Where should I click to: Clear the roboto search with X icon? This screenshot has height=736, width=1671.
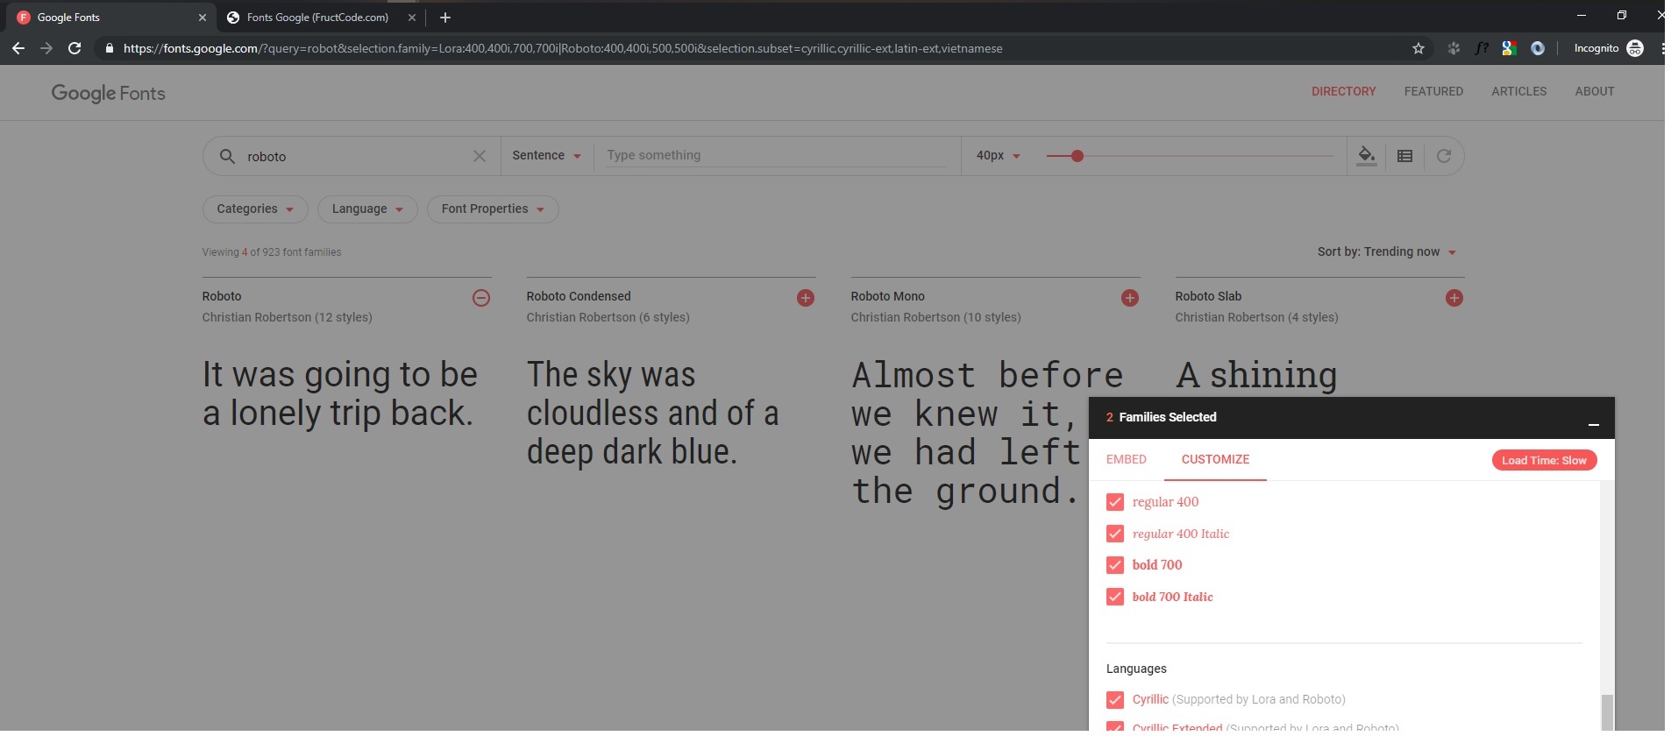tap(479, 156)
